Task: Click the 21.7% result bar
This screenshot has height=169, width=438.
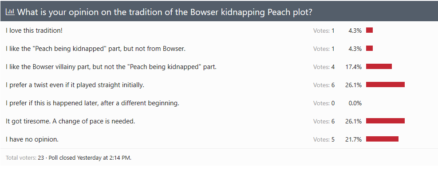Action: tap(382, 138)
